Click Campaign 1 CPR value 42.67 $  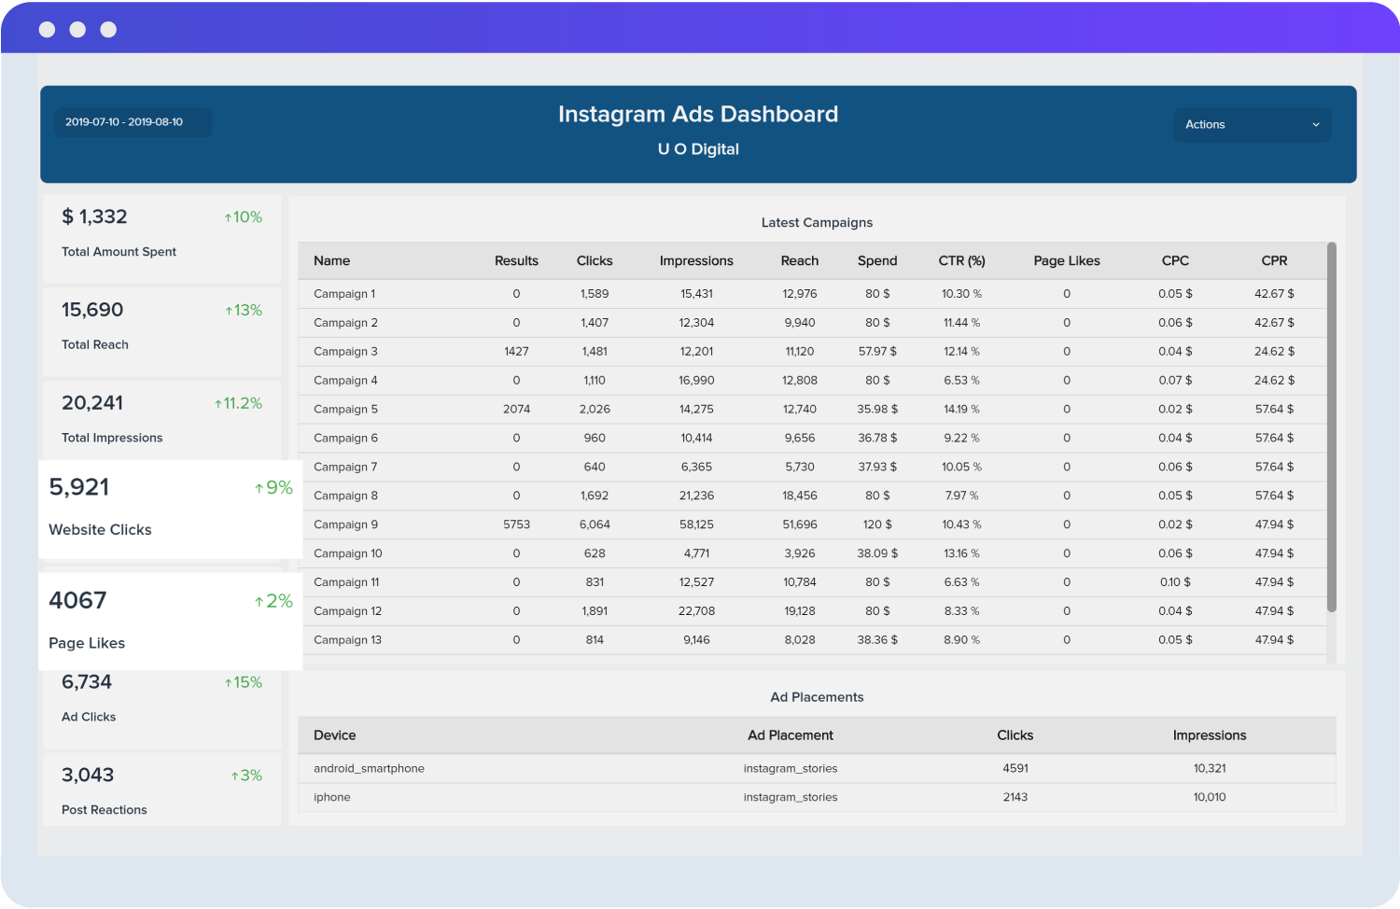pos(1274,294)
